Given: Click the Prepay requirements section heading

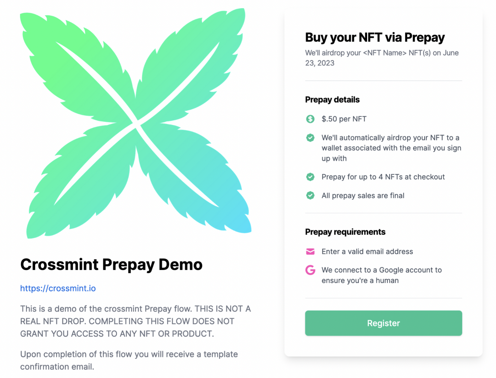Looking at the screenshot, I should coord(345,232).
